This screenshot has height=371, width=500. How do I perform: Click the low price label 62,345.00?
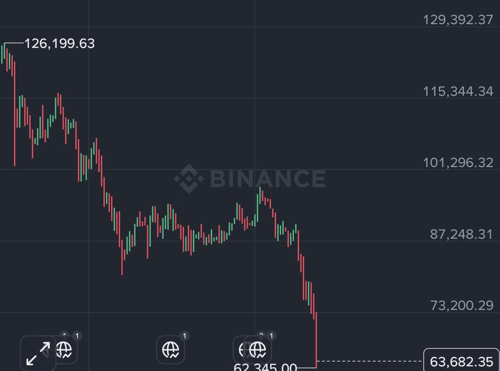[265, 367]
